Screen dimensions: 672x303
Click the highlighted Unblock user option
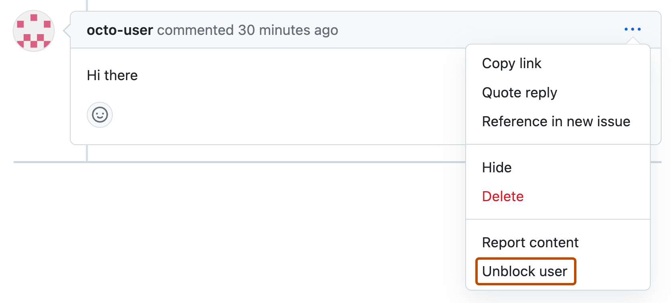525,271
